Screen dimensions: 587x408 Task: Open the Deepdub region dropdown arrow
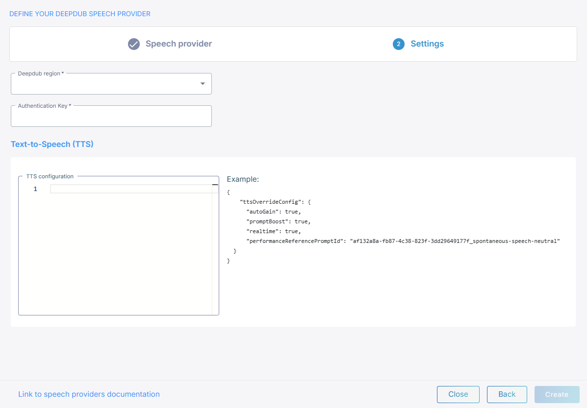203,83
